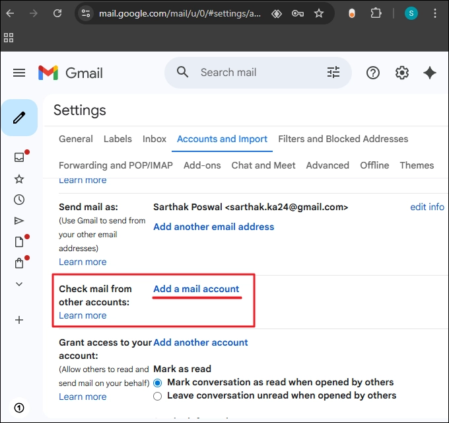This screenshot has width=449, height=423.
Task: Click the Gmail logo
Action: (x=71, y=73)
